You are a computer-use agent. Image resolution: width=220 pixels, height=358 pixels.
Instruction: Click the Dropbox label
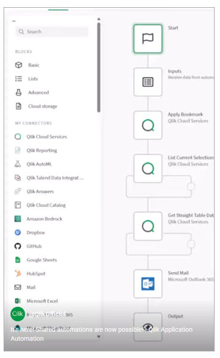(36, 232)
